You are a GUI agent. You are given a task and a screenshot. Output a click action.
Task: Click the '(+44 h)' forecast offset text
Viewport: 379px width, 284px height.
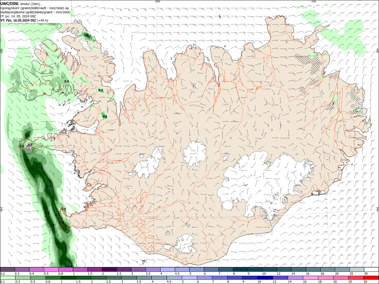tap(43, 20)
